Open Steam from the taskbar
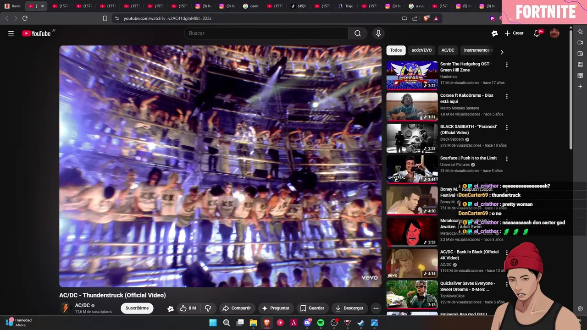587x330 pixels. tap(361, 323)
